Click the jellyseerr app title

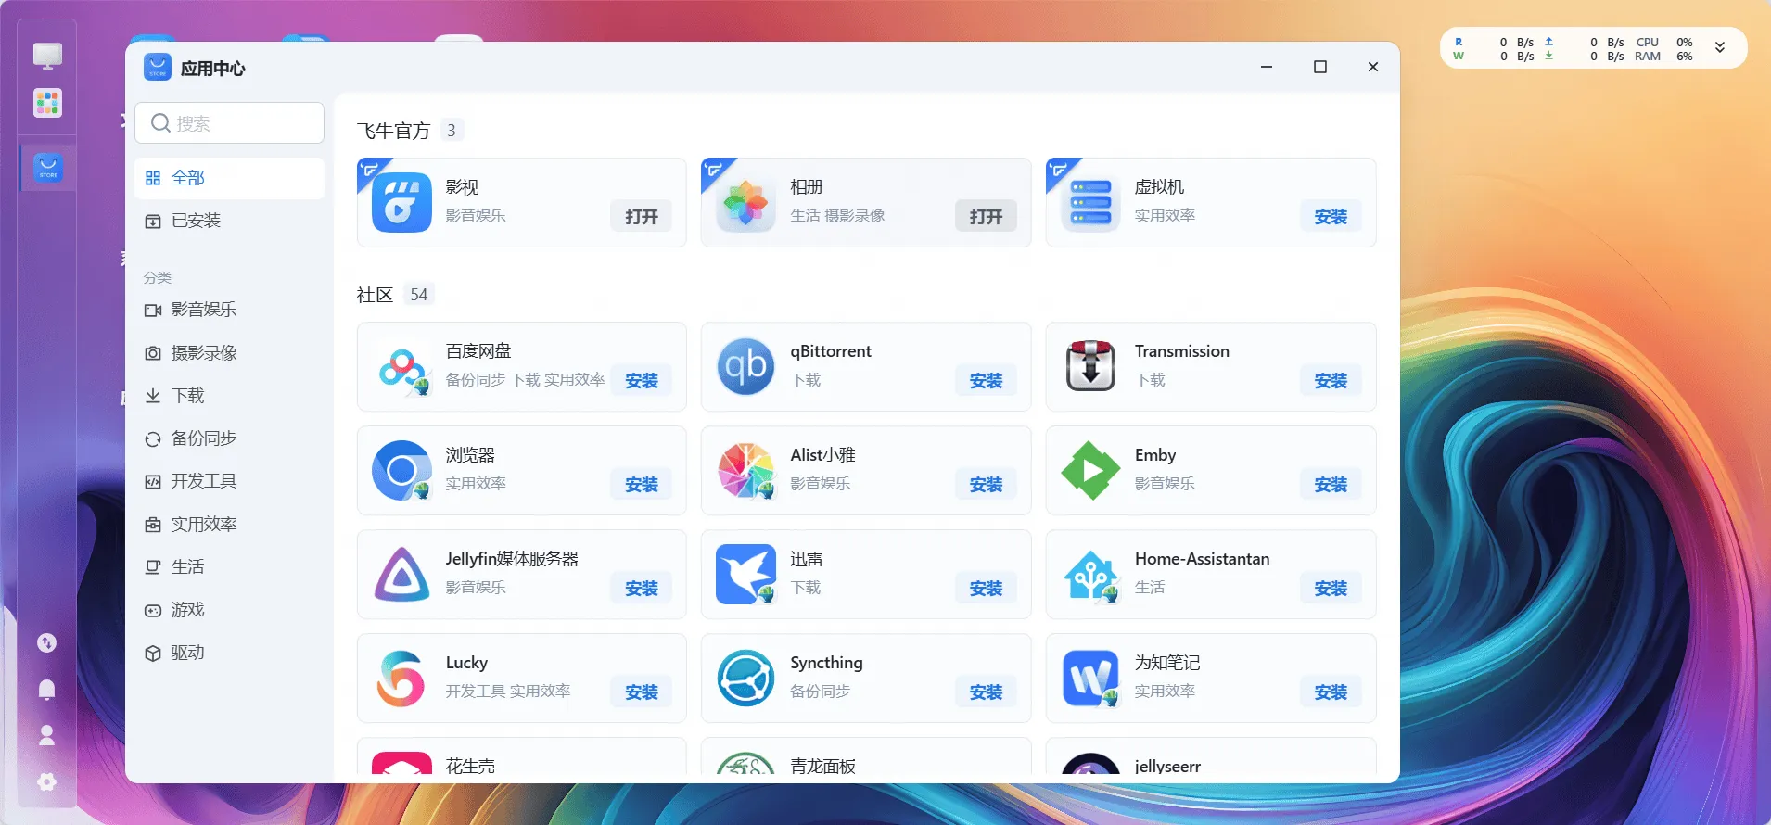pos(1167,766)
